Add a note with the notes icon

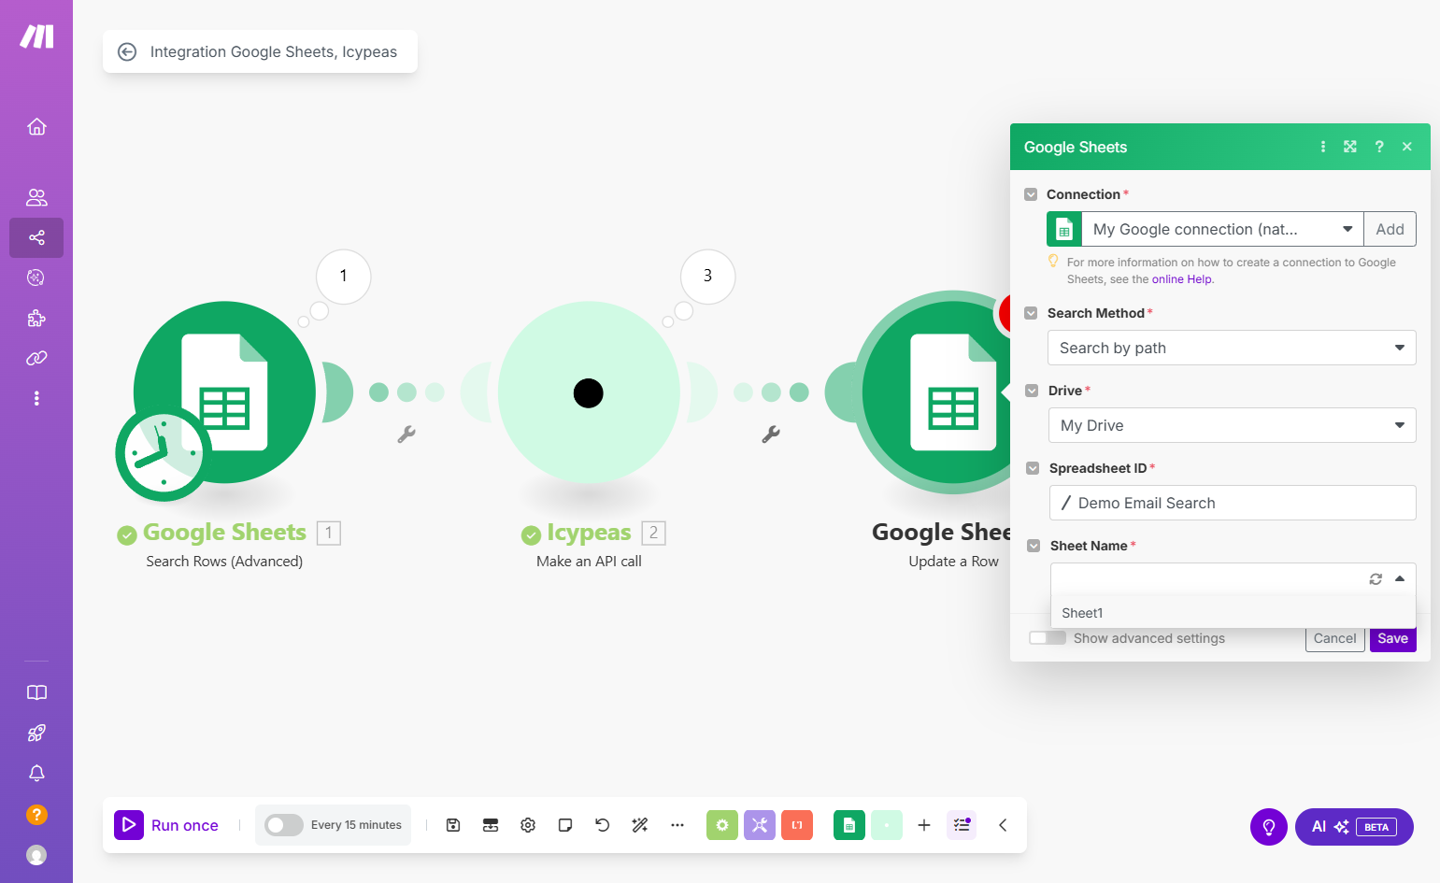pyautogui.click(x=565, y=825)
